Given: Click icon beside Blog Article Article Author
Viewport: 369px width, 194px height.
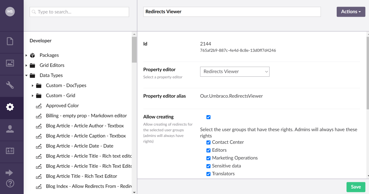Looking at the screenshot, I should point(39,126).
